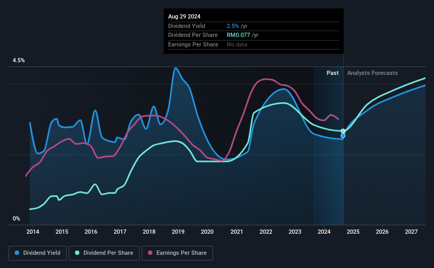The height and width of the screenshot is (268, 434).
Task: Select the 2026 x-axis label
Action: (x=382, y=232)
